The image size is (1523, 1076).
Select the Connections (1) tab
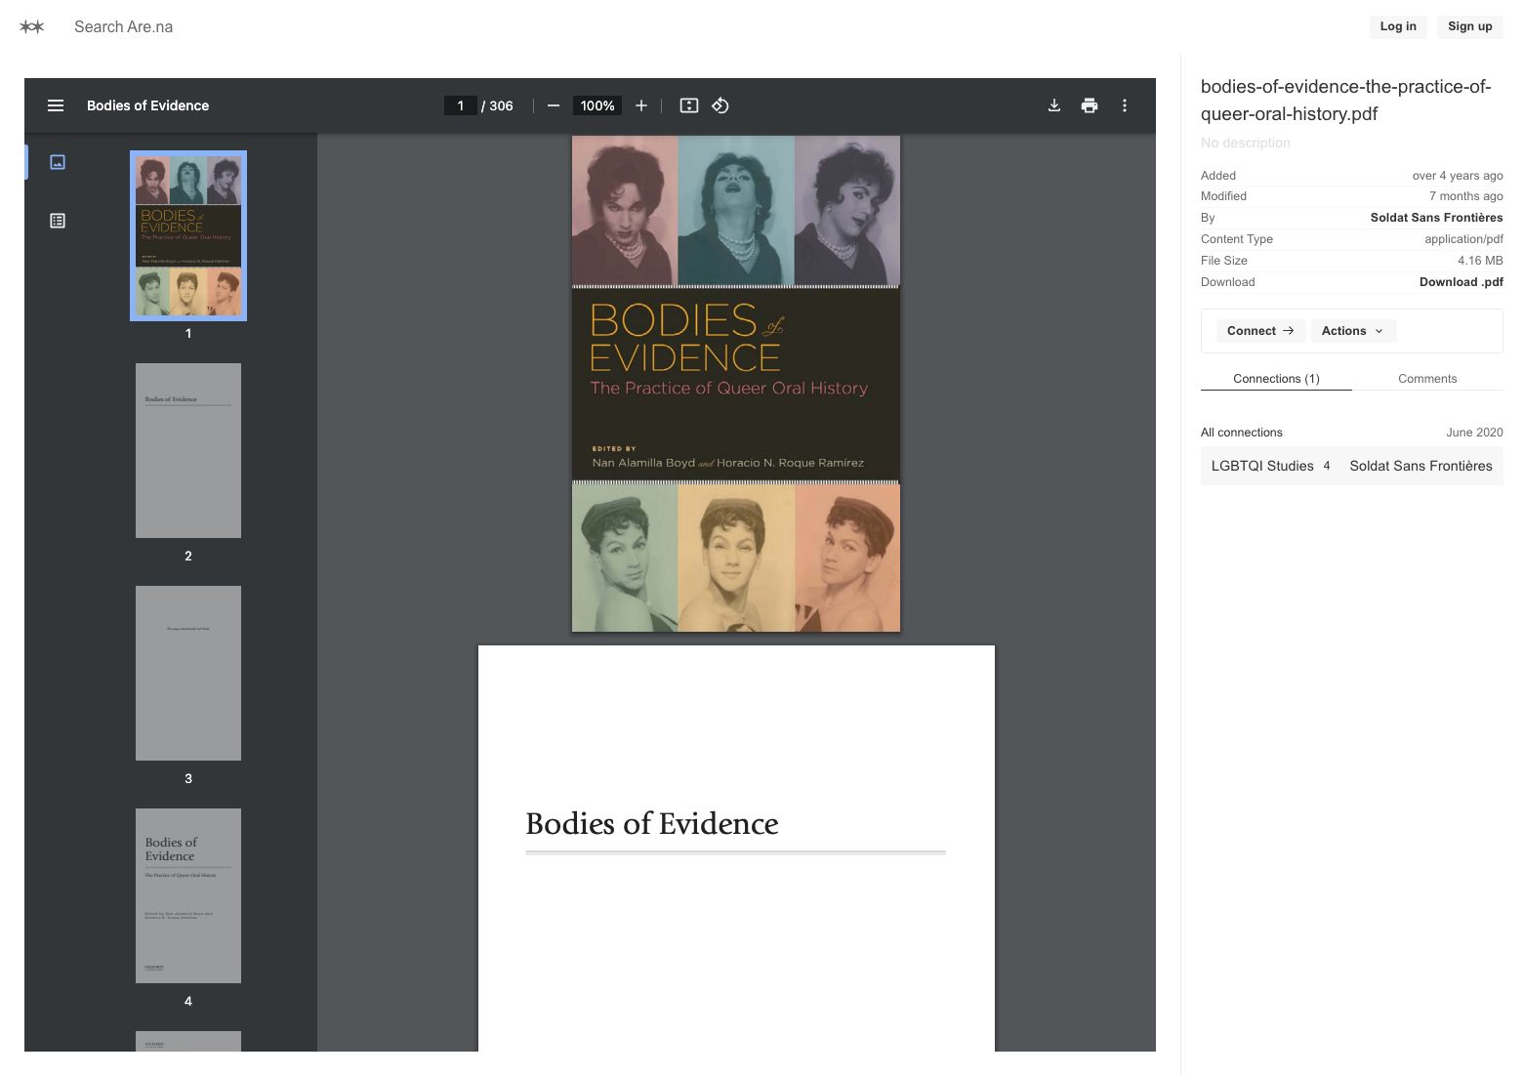click(x=1276, y=379)
